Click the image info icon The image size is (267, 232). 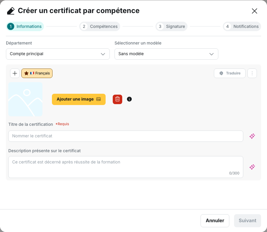click(129, 99)
